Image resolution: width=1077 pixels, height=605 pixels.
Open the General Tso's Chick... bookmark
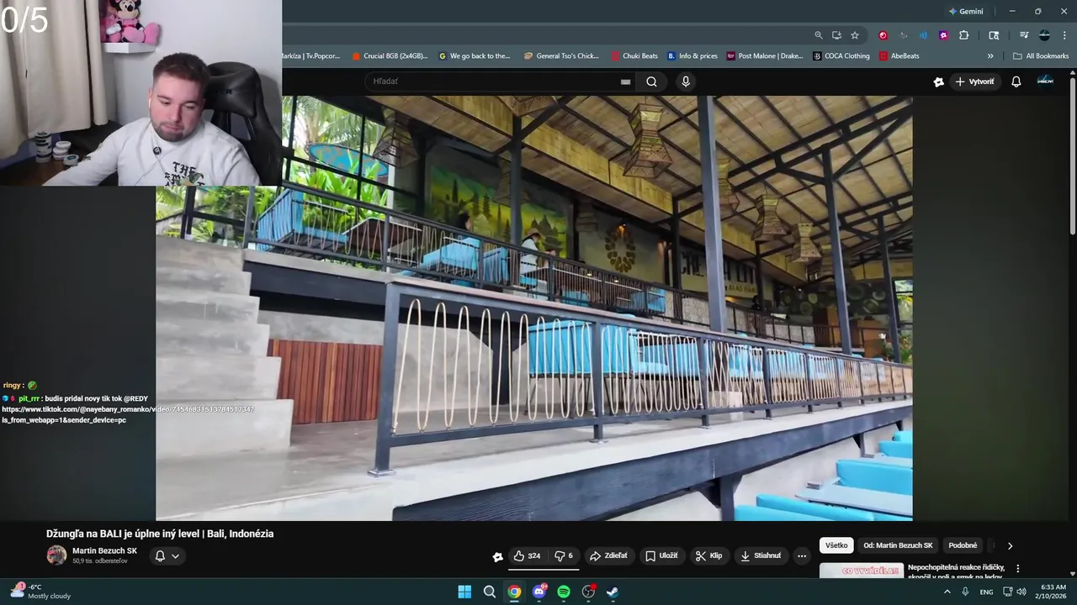pyautogui.click(x=561, y=56)
